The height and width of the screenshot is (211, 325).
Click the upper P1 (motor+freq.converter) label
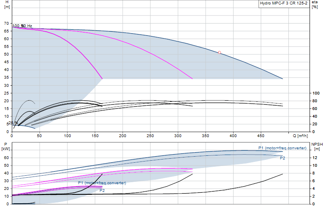[x=282, y=148]
